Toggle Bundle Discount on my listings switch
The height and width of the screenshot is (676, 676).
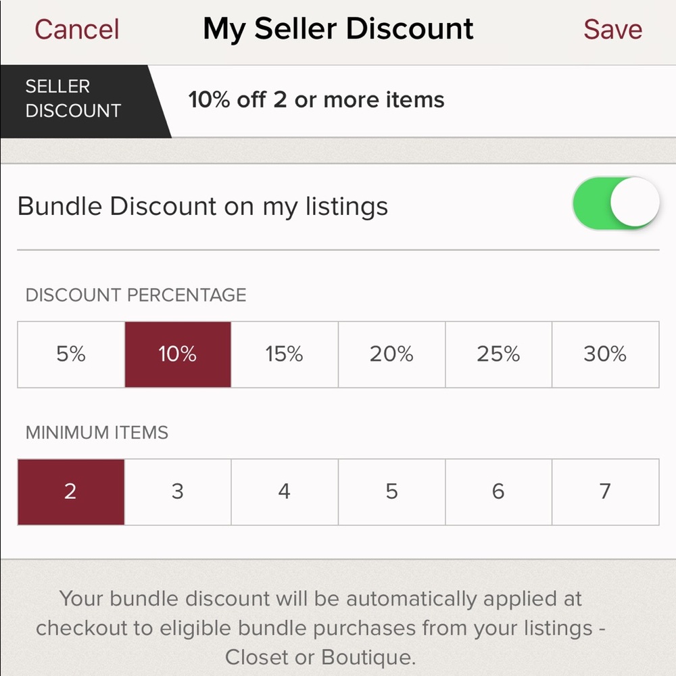pyautogui.click(x=615, y=203)
